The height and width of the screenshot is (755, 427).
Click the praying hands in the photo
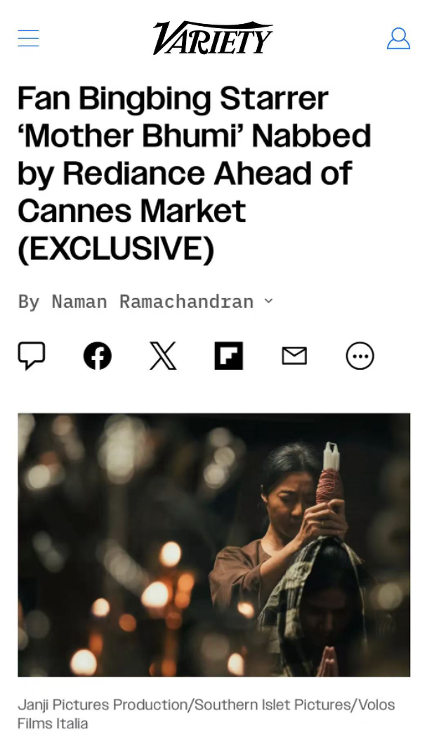click(x=327, y=662)
